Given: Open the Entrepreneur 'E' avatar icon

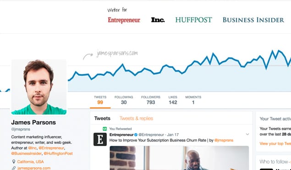Looking at the screenshot, I should (100, 139).
